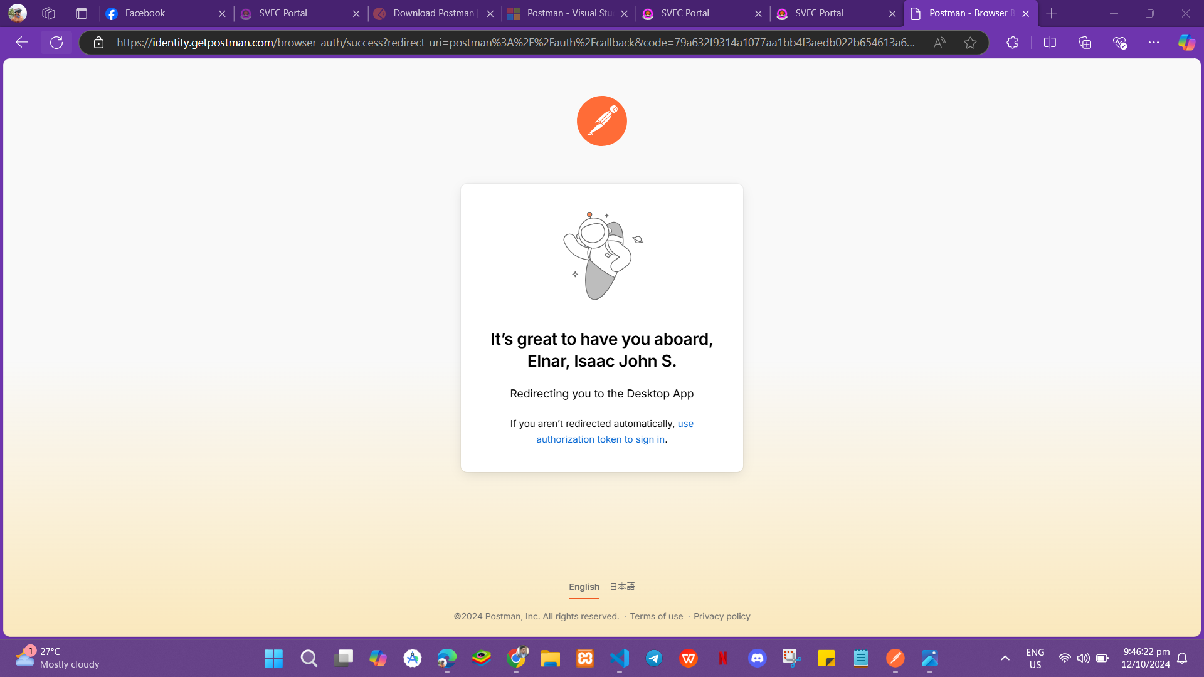1204x677 pixels.
Task: Add this page to favorites star
Action: [970, 43]
